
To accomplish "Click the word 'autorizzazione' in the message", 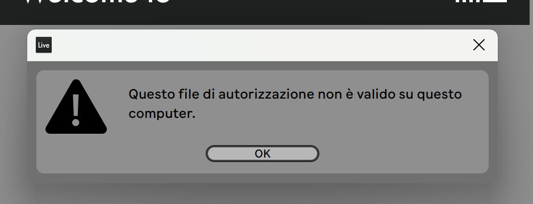I will pos(266,94).
